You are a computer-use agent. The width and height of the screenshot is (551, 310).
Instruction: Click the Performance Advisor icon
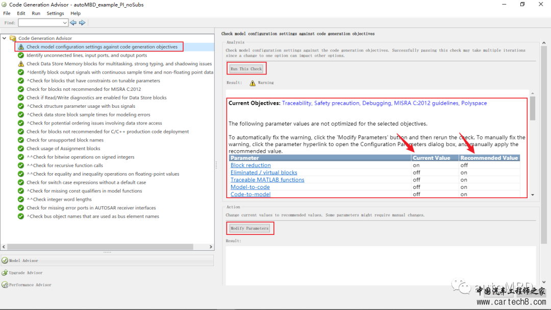(x=5, y=284)
